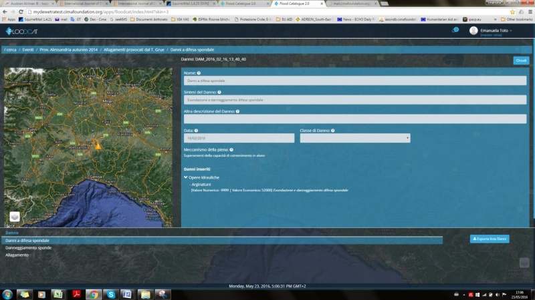Viewport: 535px width, 300px height.
Task: Open the Classe di Danno dropdown
Action: pos(355,138)
